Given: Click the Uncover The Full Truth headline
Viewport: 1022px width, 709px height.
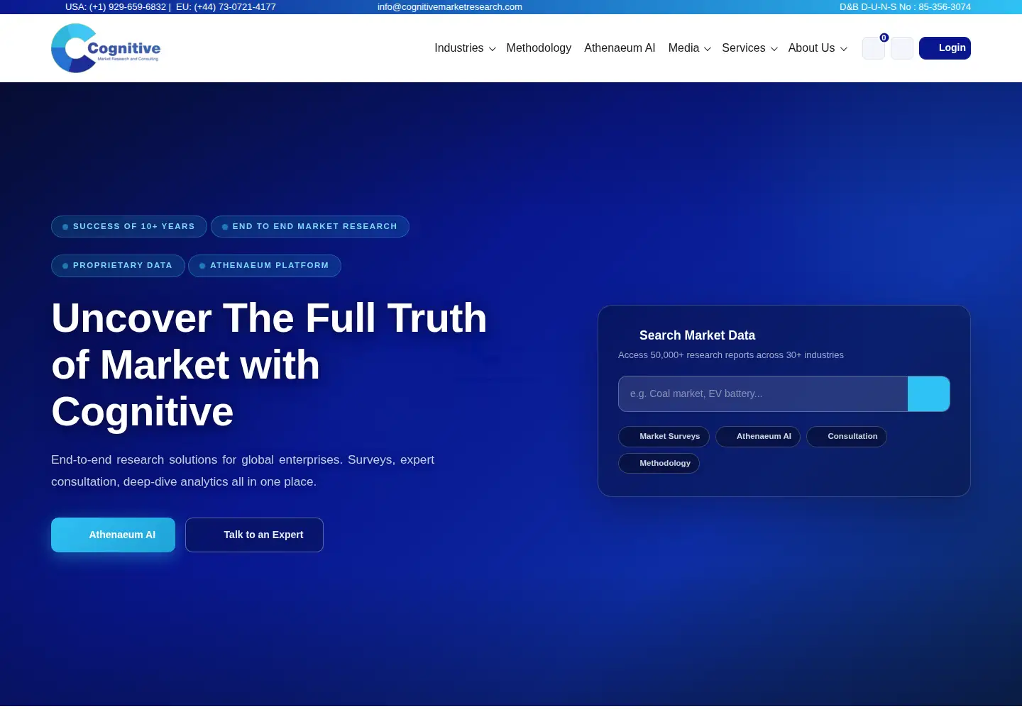Looking at the screenshot, I should [x=269, y=365].
